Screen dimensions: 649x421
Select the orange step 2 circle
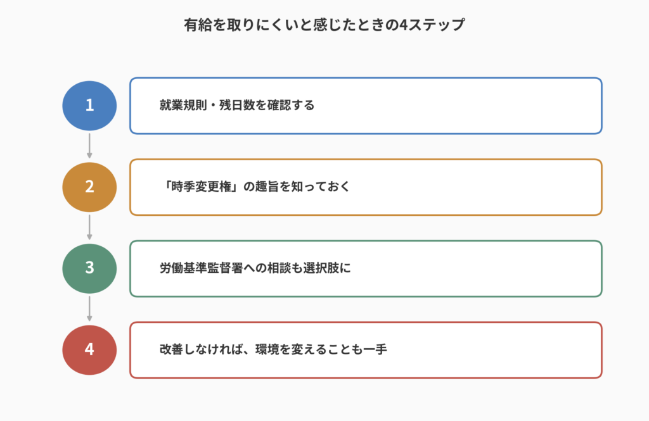tap(89, 187)
